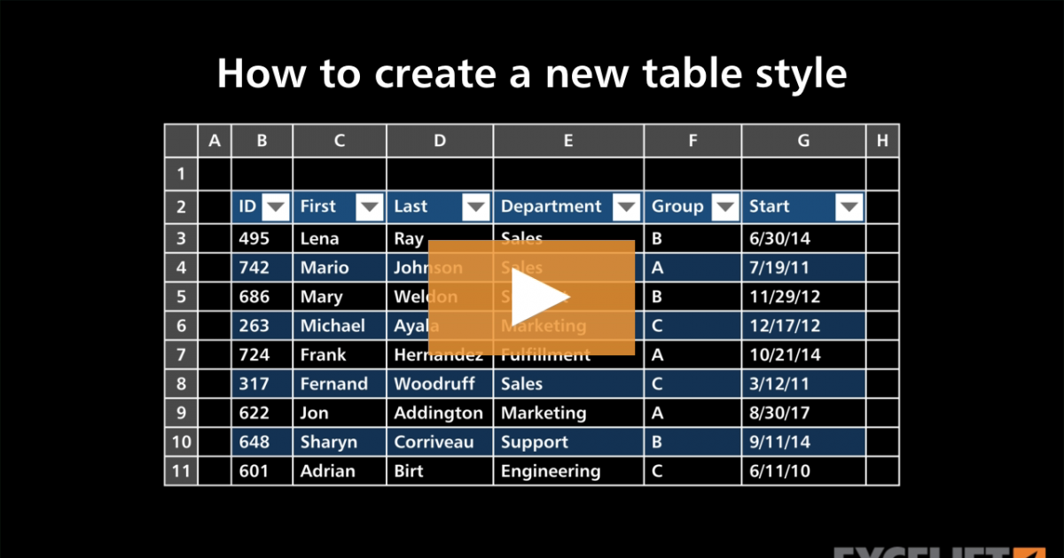This screenshot has width=1064, height=558.
Task: Select row header 11
Action: click(x=181, y=471)
